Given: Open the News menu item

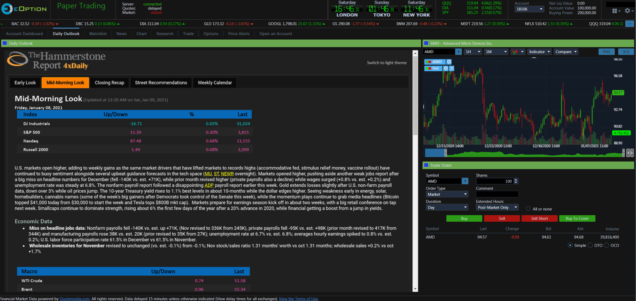Looking at the screenshot, I should coord(121,34).
